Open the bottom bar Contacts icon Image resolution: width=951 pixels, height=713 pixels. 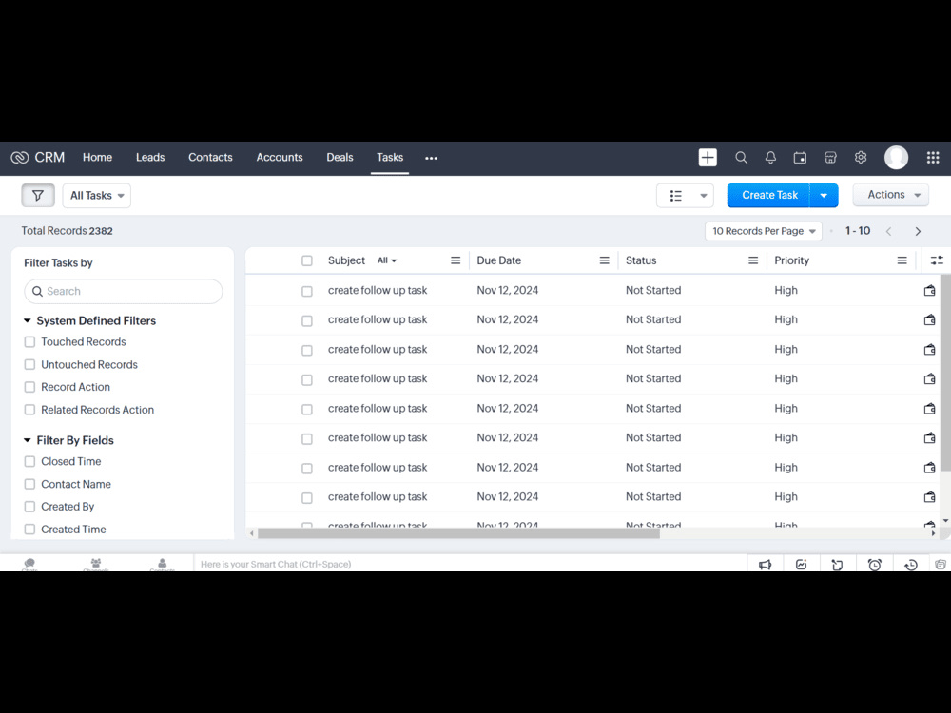coord(162,564)
